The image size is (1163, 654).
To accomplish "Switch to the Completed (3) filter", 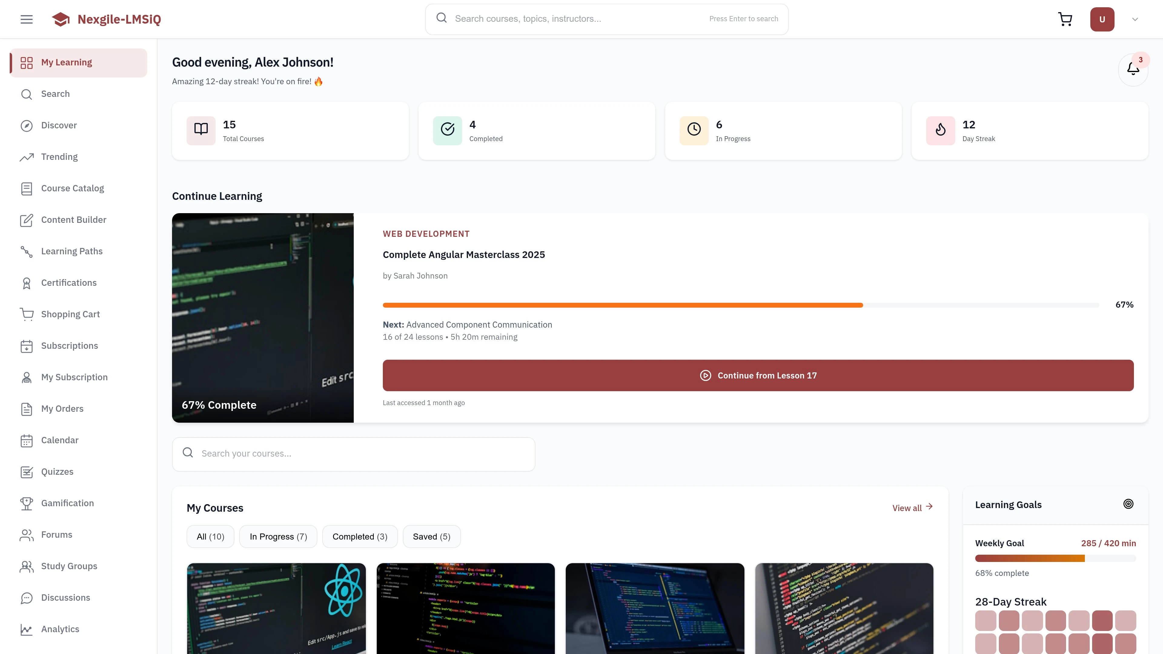I will click(360, 536).
